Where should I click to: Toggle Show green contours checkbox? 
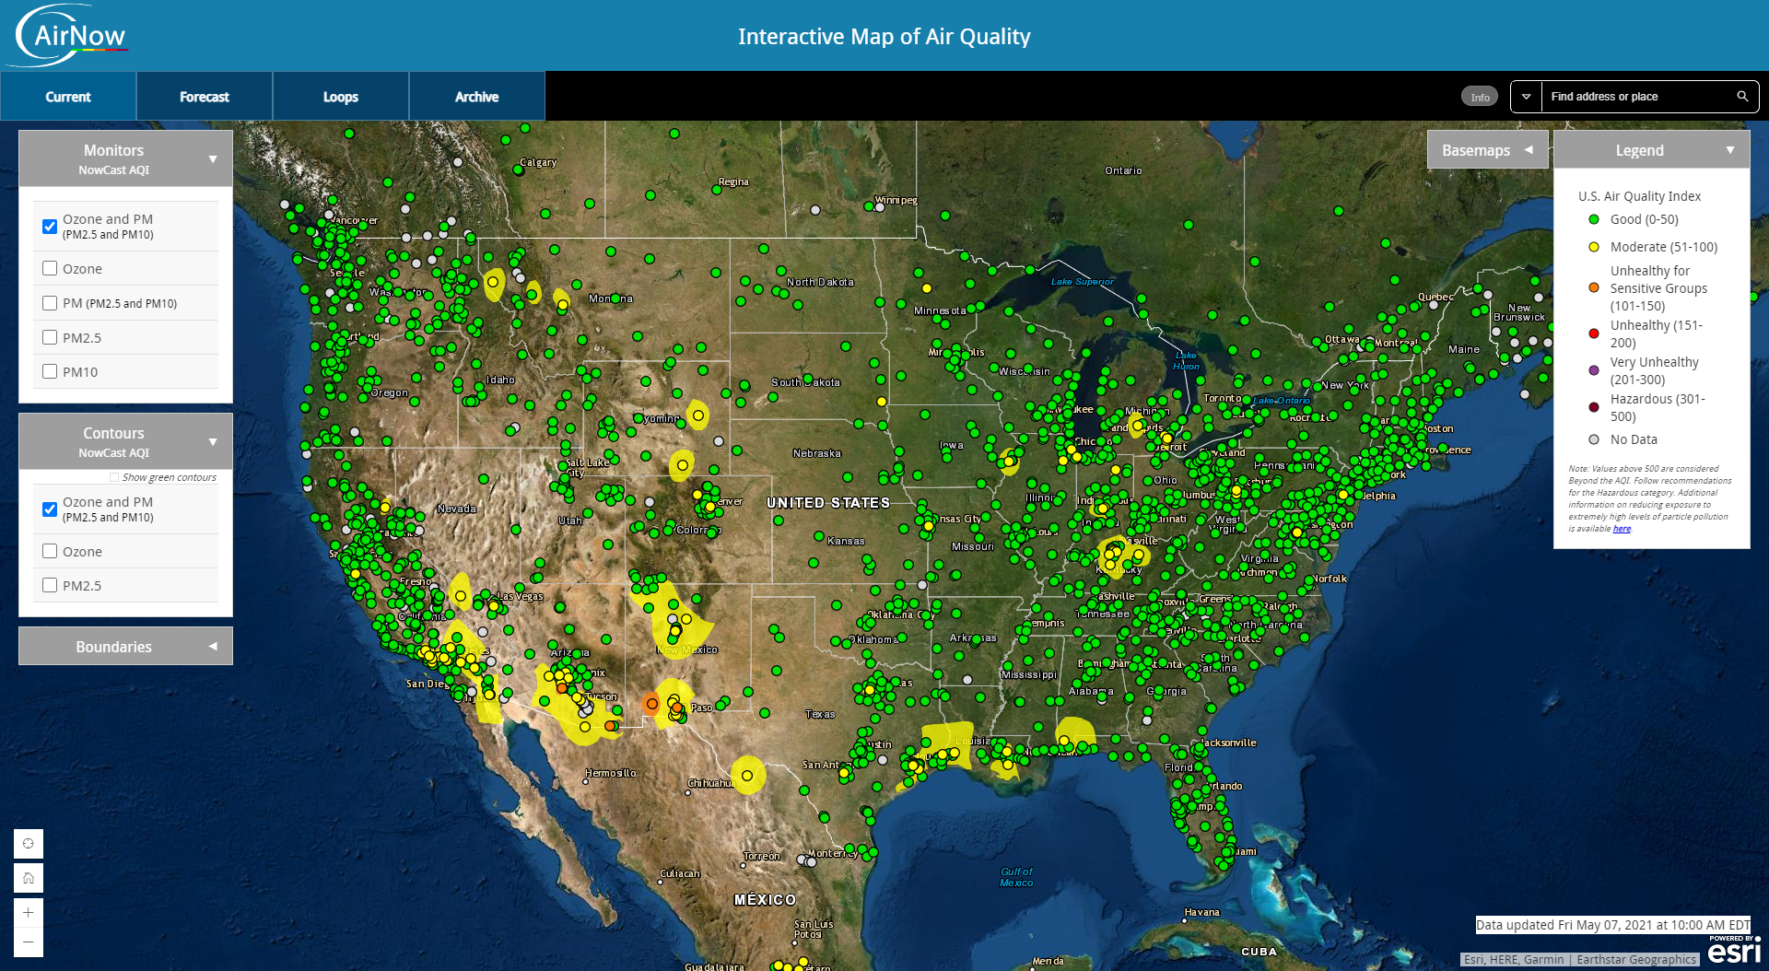tap(114, 477)
